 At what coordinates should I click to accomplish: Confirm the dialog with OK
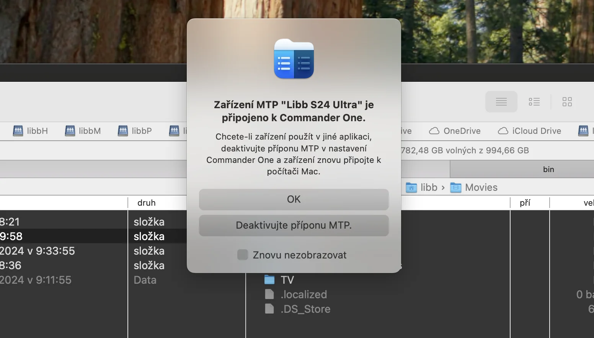[x=294, y=199]
